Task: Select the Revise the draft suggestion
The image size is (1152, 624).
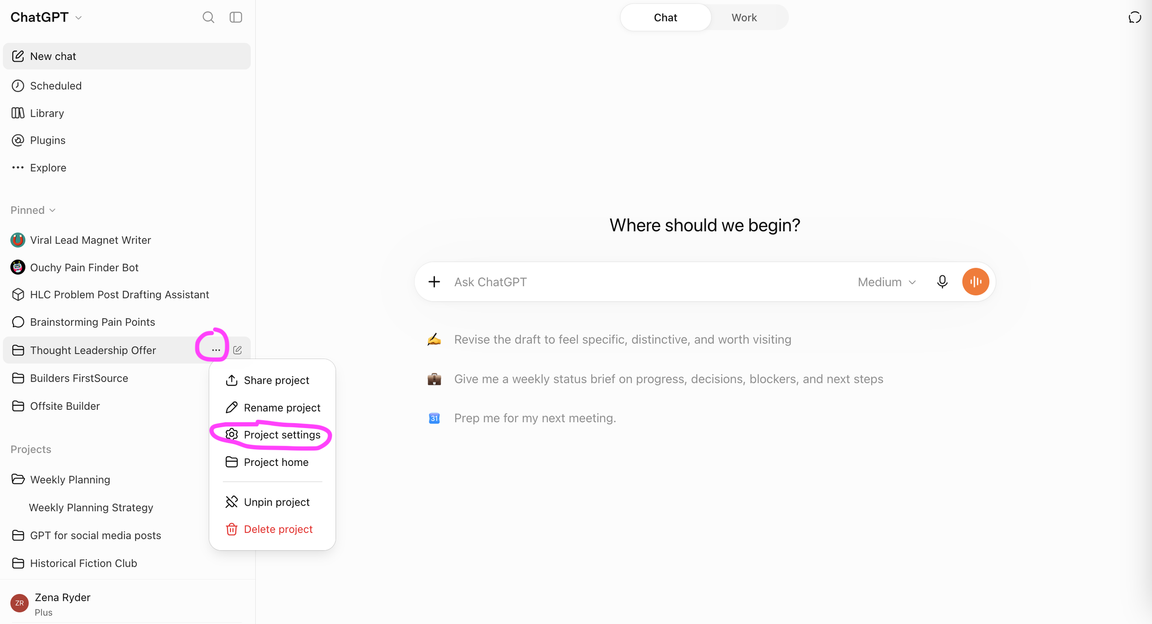Action: [x=609, y=340]
